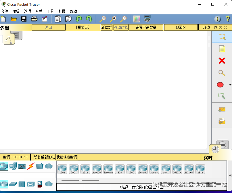This screenshot has height=193, width=232.
Task: Open the 查看 menu
Action: (x=39, y=11)
